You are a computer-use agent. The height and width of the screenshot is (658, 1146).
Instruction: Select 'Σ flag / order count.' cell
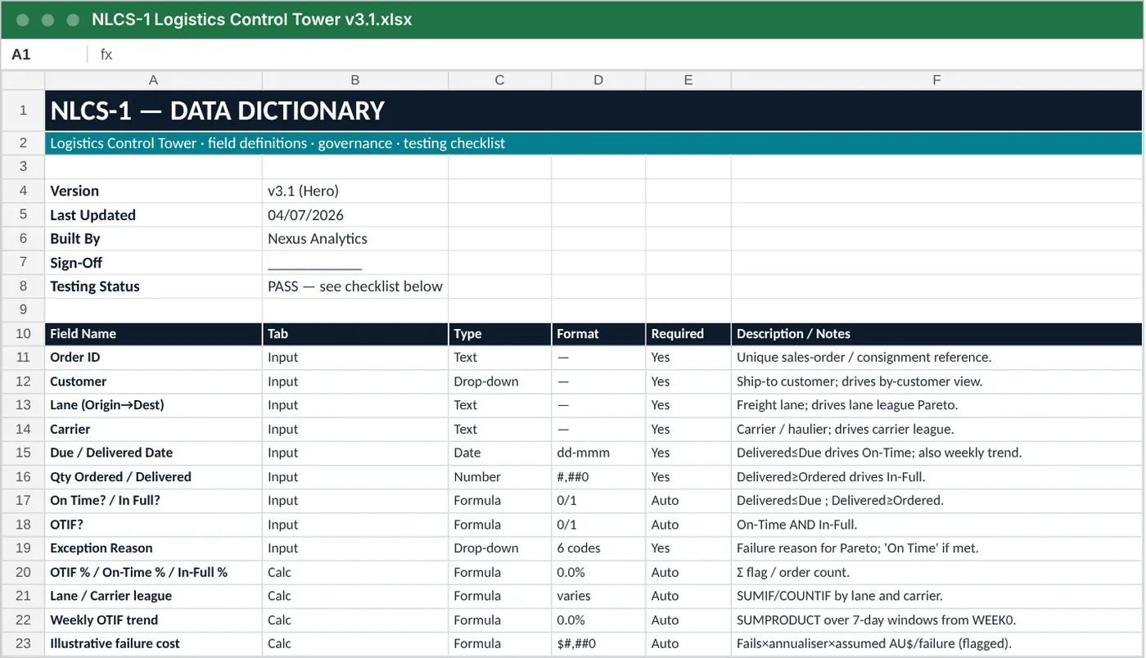pos(936,572)
